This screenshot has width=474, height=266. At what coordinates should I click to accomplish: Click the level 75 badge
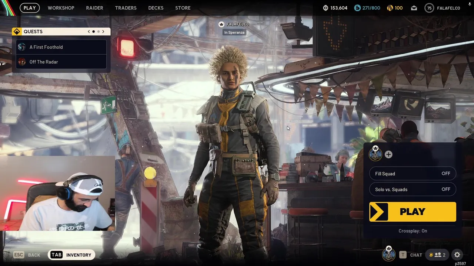(x=429, y=8)
